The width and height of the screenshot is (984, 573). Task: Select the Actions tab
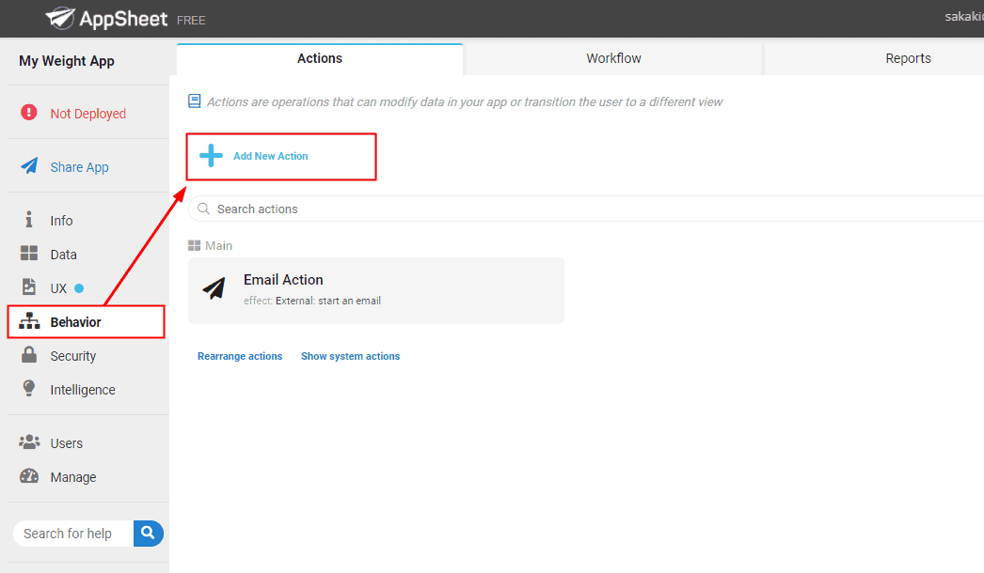[320, 58]
